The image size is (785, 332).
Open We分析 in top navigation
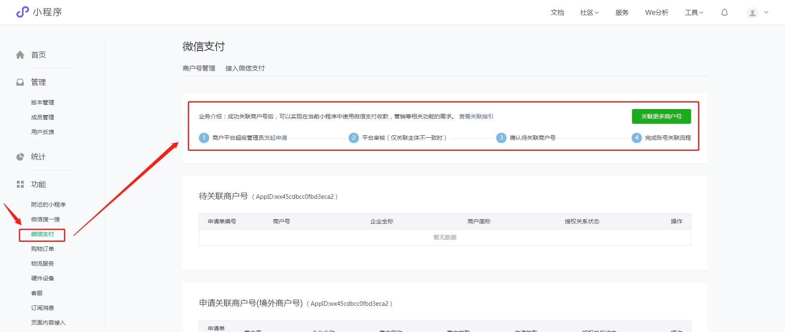[657, 12]
